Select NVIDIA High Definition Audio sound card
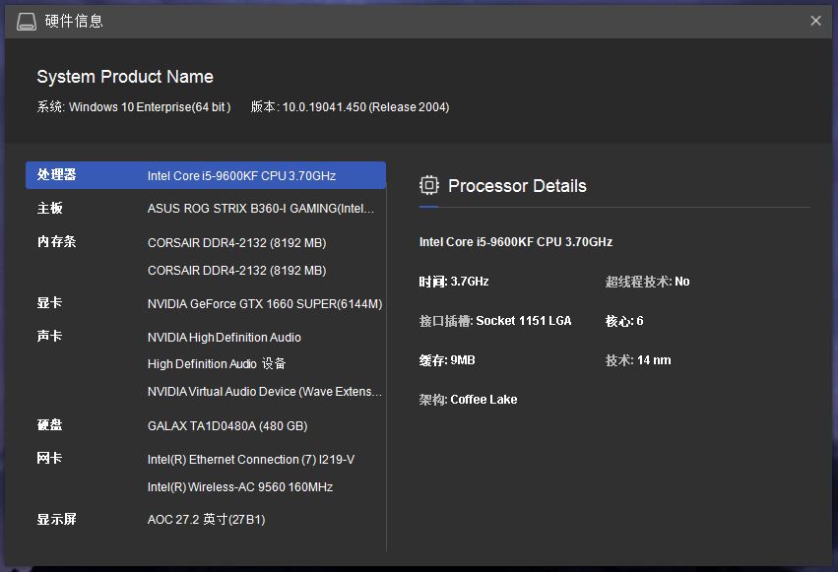 point(225,338)
